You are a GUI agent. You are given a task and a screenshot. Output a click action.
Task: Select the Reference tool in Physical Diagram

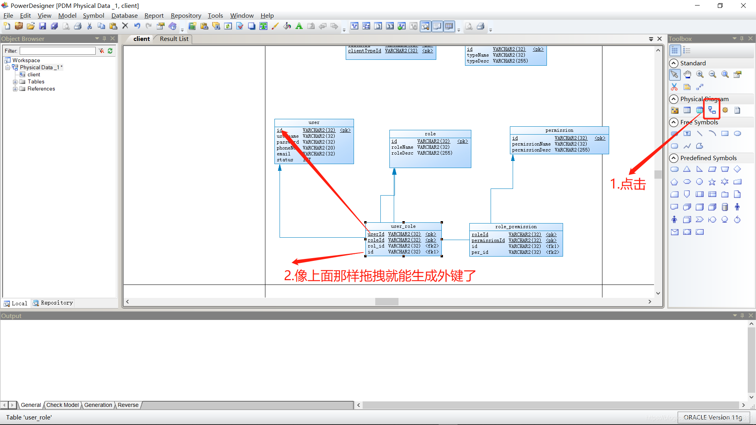coord(712,110)
